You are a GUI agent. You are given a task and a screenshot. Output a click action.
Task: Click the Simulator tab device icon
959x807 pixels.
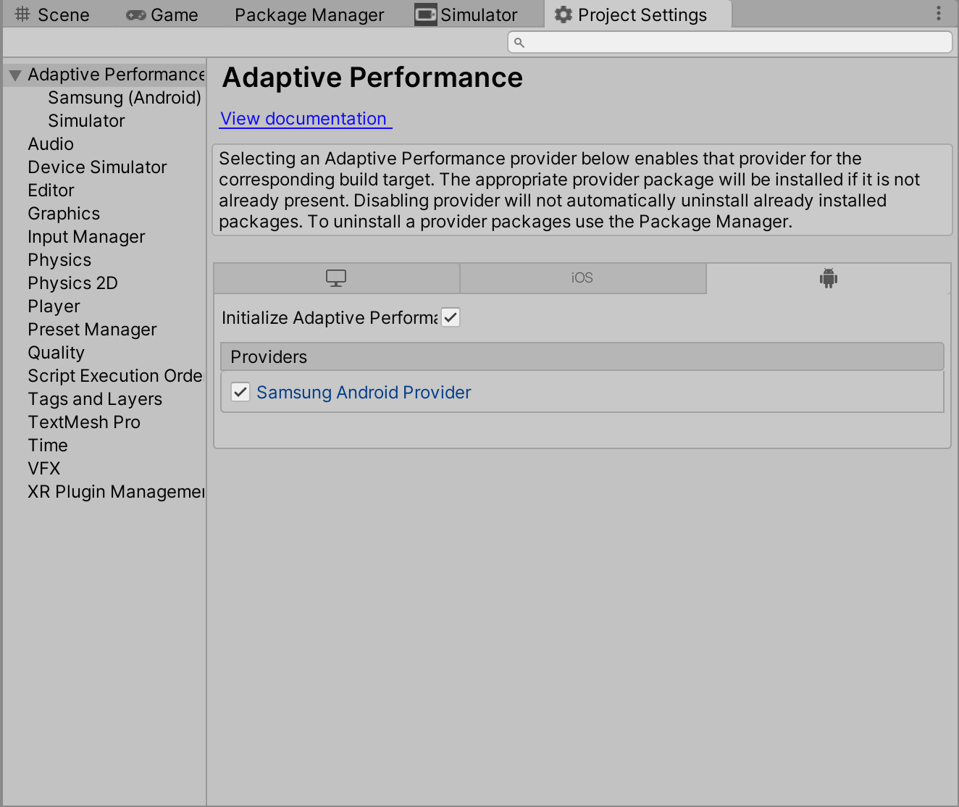[x=424, y=14]
